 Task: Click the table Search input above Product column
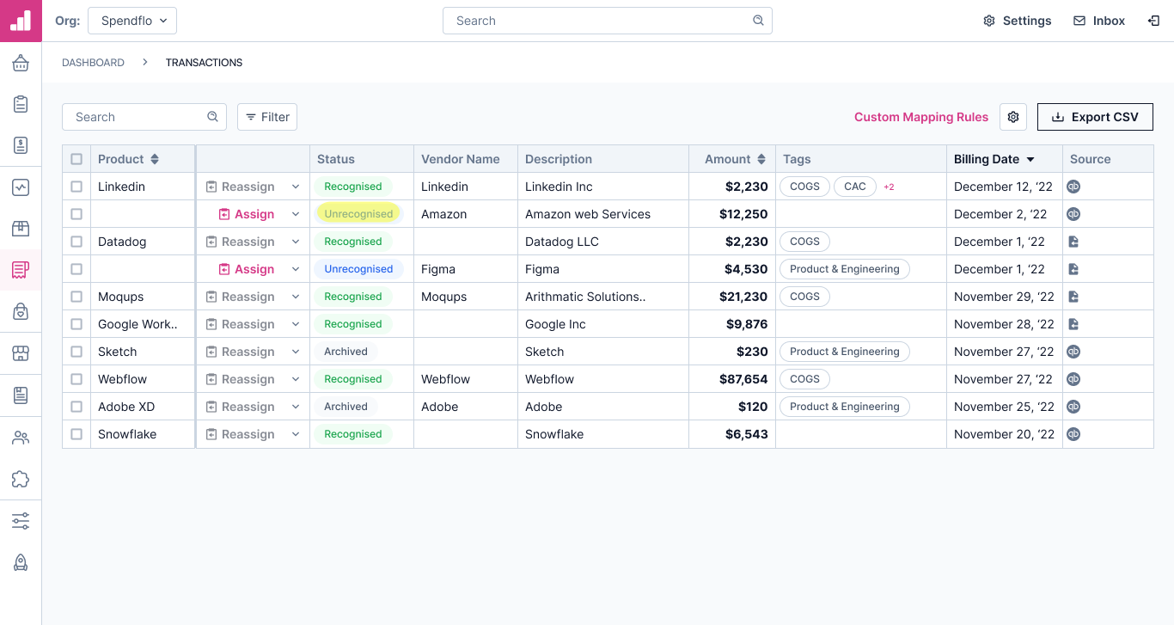pos(144,117)
